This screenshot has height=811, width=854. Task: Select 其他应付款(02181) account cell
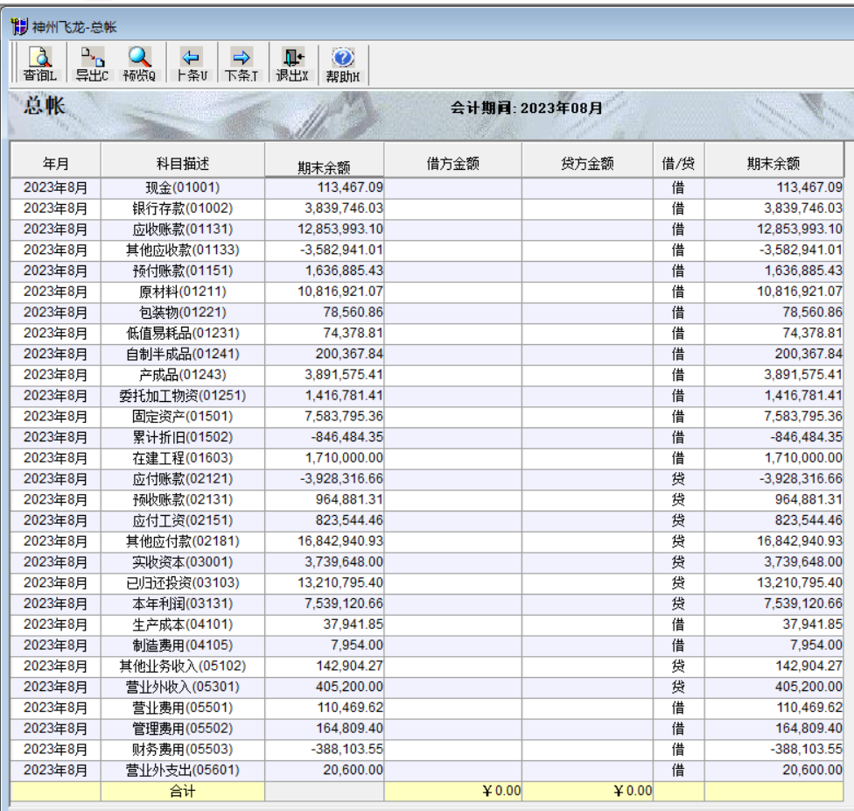(183, 541)
